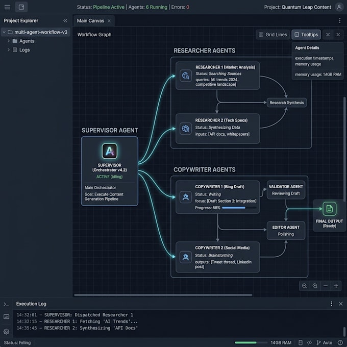Close the Main Canvas tab

(109, 21)
